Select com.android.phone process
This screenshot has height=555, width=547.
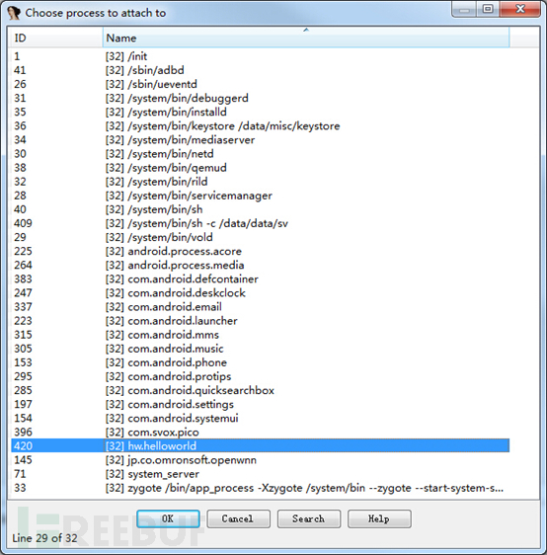tap(260, 362)
